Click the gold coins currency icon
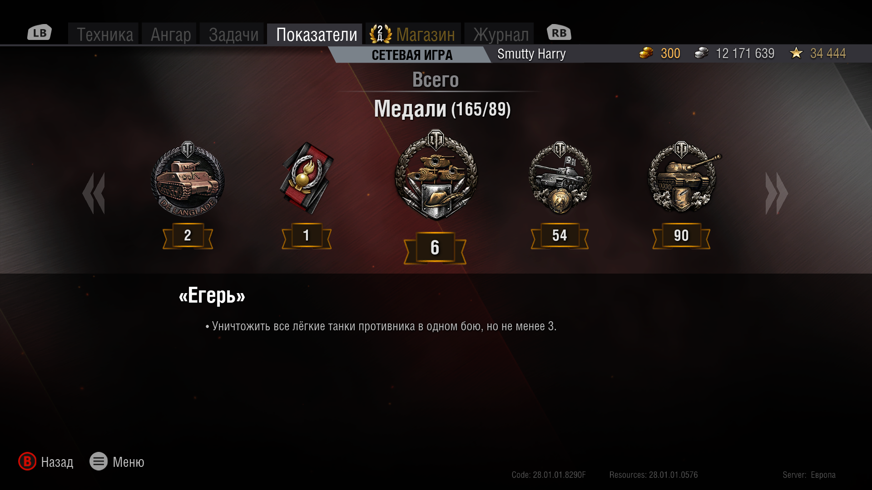 (x=646, y=53)
